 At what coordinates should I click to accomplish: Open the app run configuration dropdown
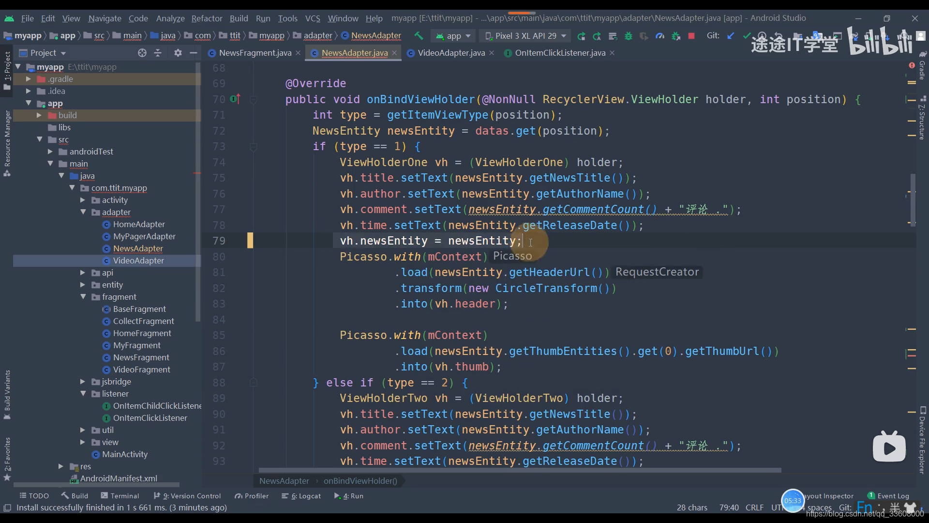click(x=453, y=36)
